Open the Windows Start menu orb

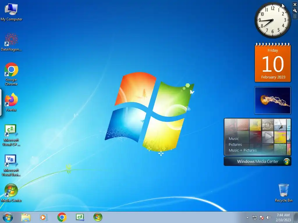(x=8, y=217)
